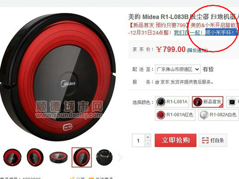Click the 打白条 button

pos(213,141)
